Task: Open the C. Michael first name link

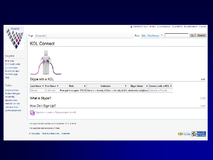Action: pyautogui.click(x=50, y=90)
